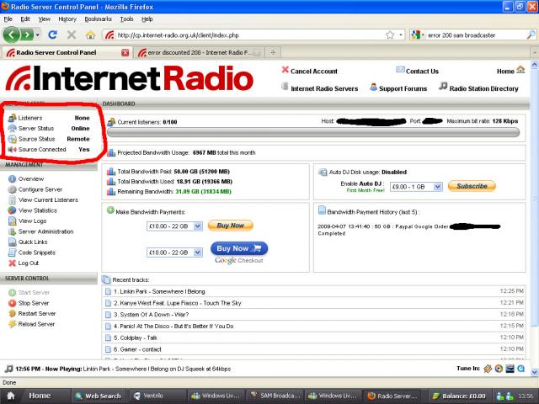This screenshot has height=404, width=539.
Task: Open the Support Forums link
Action: (399, 88)
